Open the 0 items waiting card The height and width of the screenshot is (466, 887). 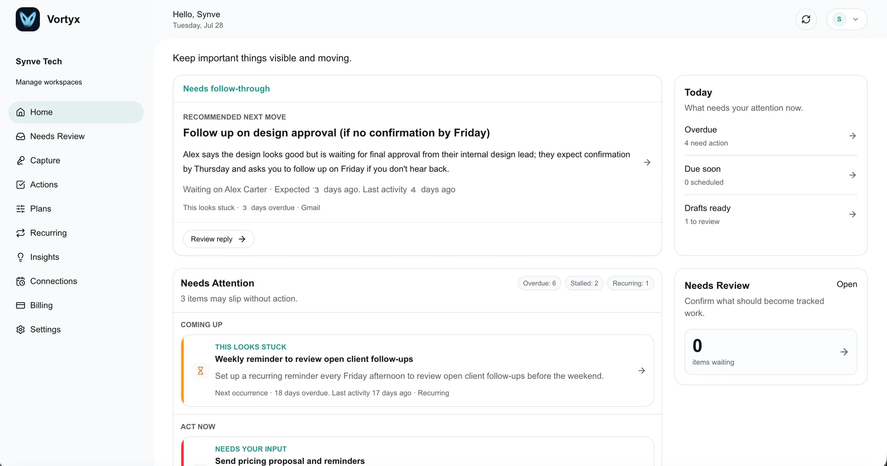tap(771, 352)
